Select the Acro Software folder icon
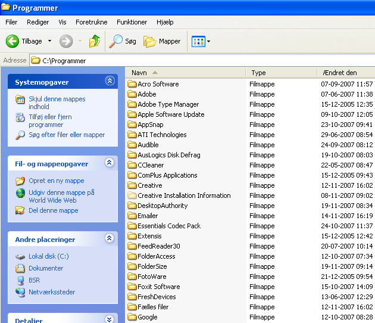The width and height of the screenshot is (375, 323). pyautogui.click(x=132, y=84)
